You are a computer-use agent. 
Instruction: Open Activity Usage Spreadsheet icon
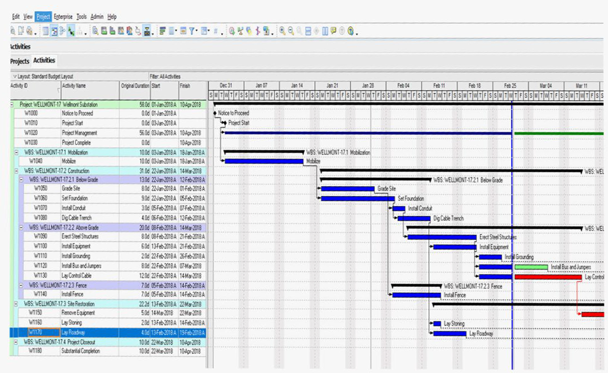pos(103,31)
